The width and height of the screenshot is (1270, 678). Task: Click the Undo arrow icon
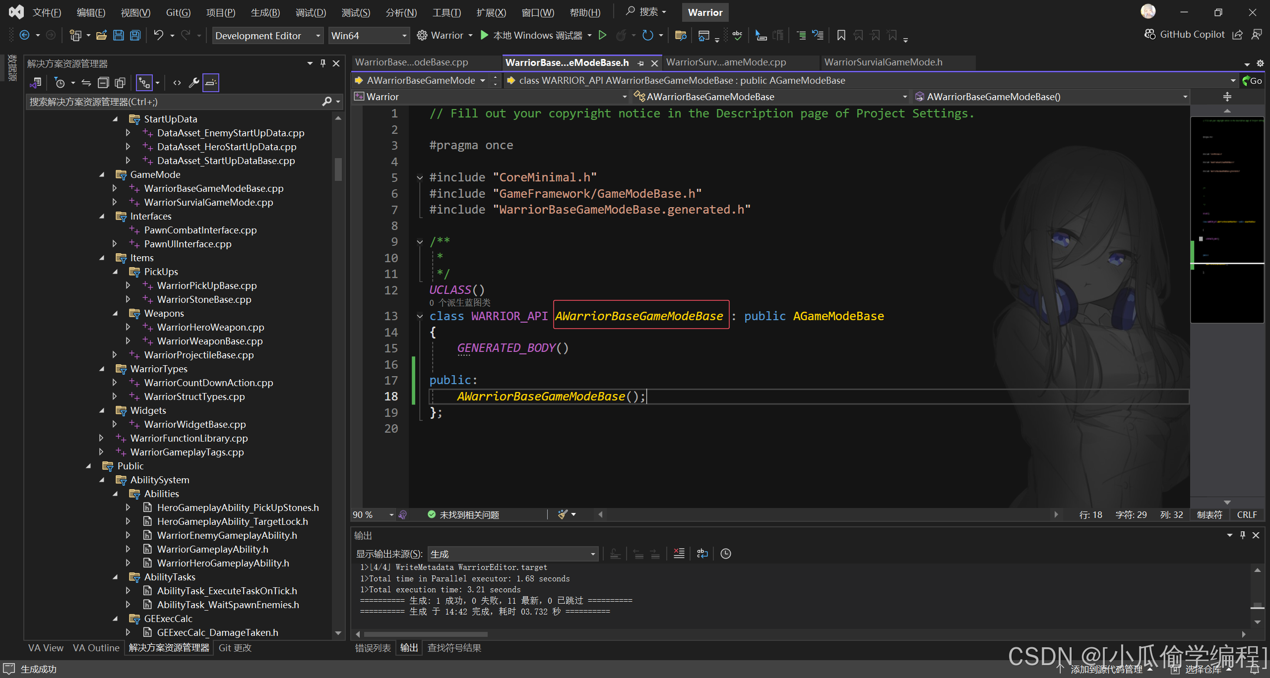[158, 35]
